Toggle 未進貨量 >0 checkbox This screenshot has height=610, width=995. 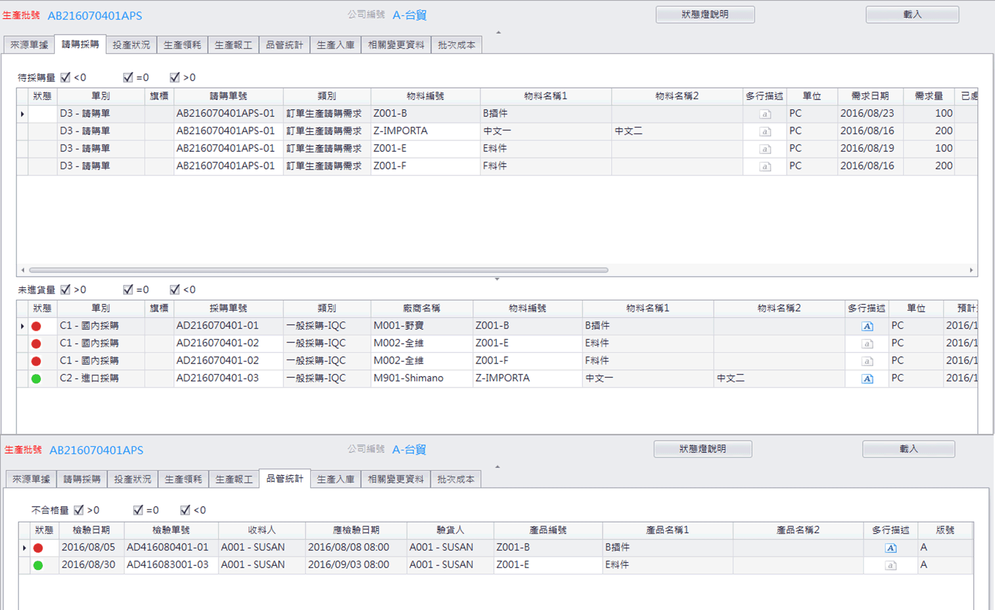[66, 290]
